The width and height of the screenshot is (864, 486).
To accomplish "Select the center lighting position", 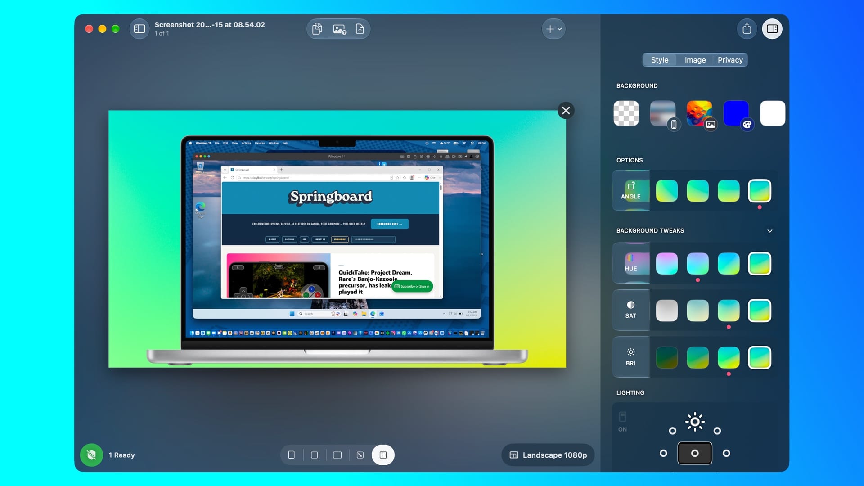I will pos(695,453).
